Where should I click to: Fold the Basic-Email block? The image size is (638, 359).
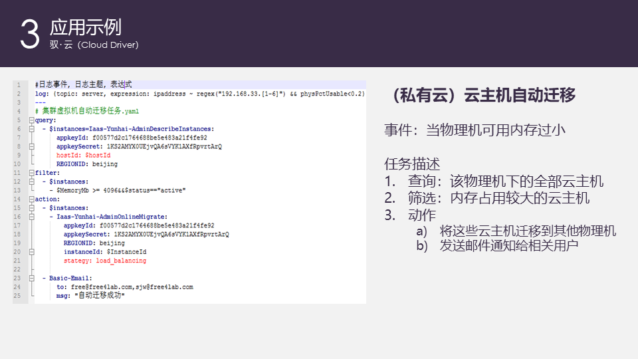point(31,278)
